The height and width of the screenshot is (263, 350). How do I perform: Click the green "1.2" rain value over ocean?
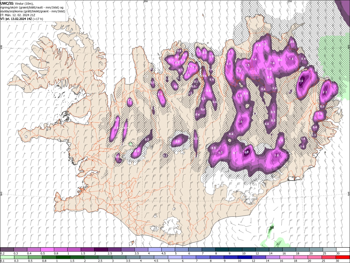point(272,228)
